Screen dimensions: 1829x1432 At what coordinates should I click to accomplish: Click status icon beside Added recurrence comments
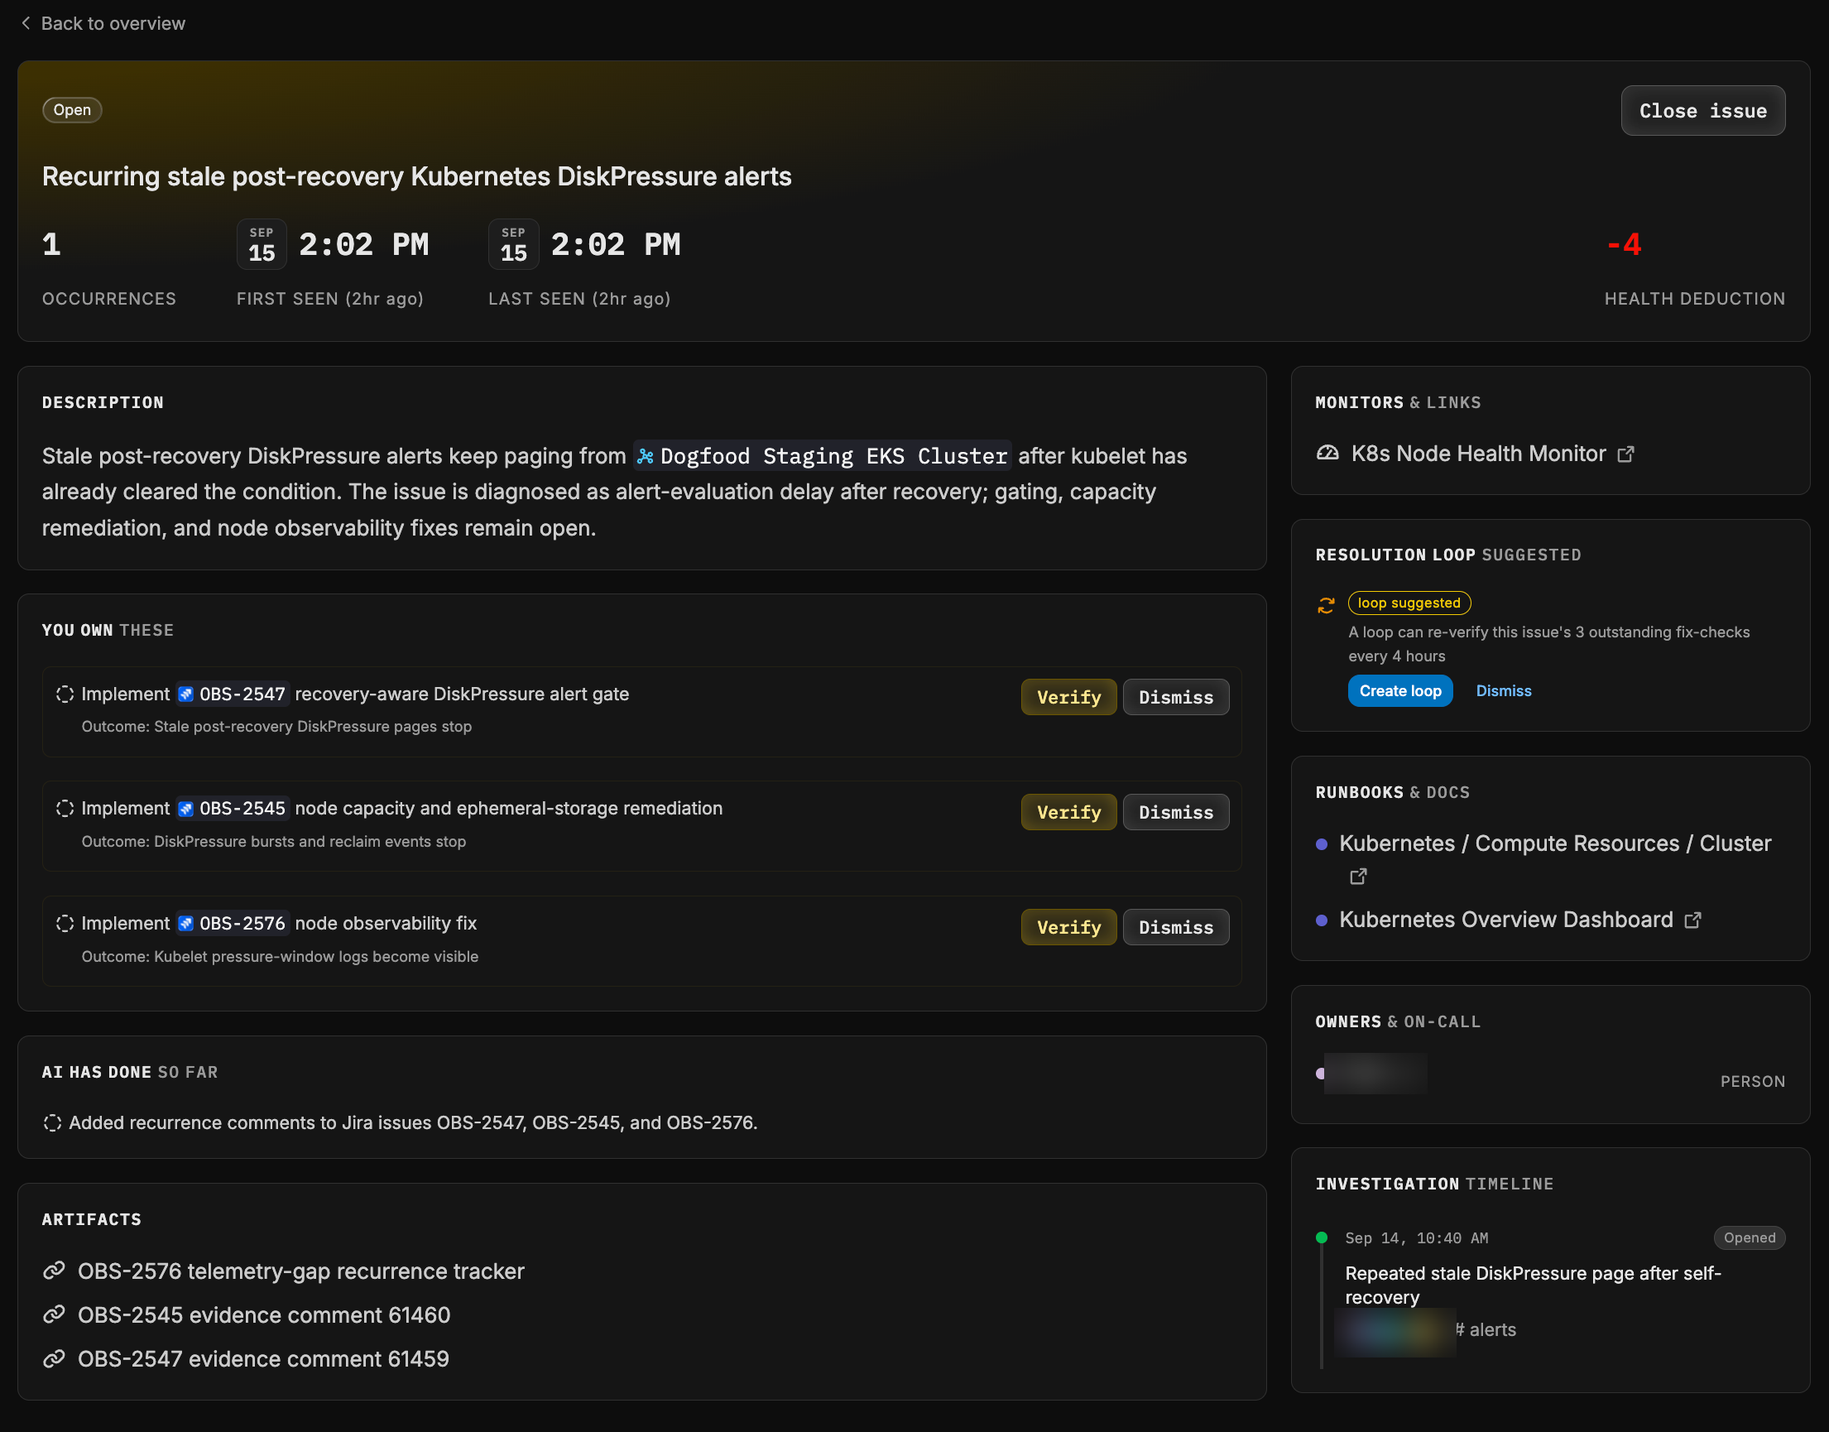click(52, 1122)
